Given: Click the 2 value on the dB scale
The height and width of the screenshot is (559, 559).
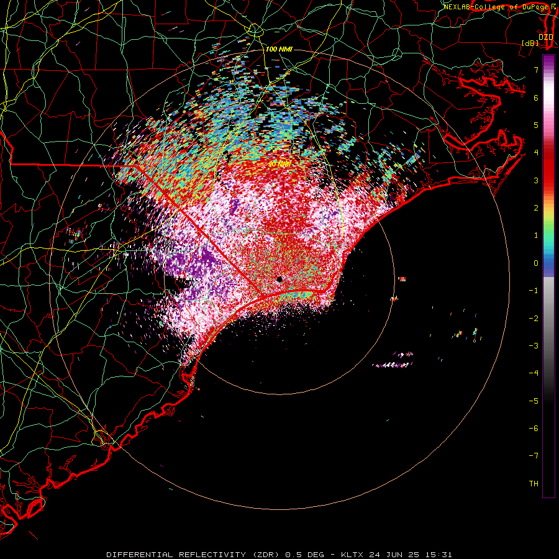Looking at the screenshot, I should click(x=536, y=208).
